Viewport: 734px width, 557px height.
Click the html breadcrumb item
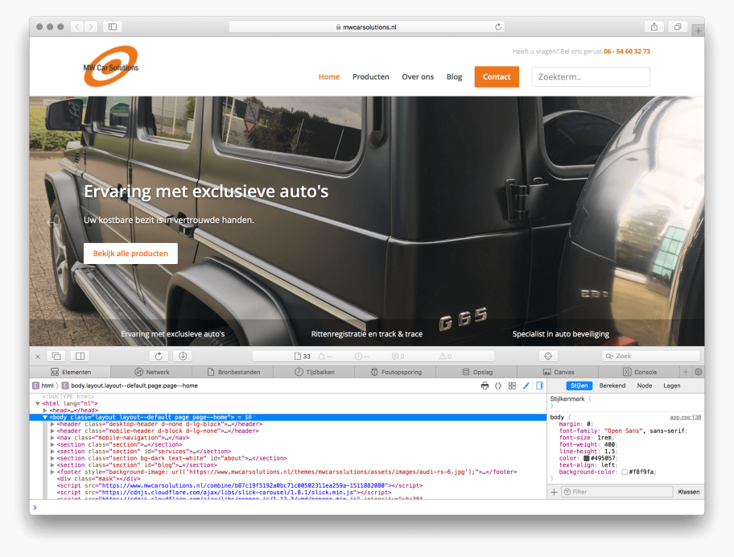(43, 386)
